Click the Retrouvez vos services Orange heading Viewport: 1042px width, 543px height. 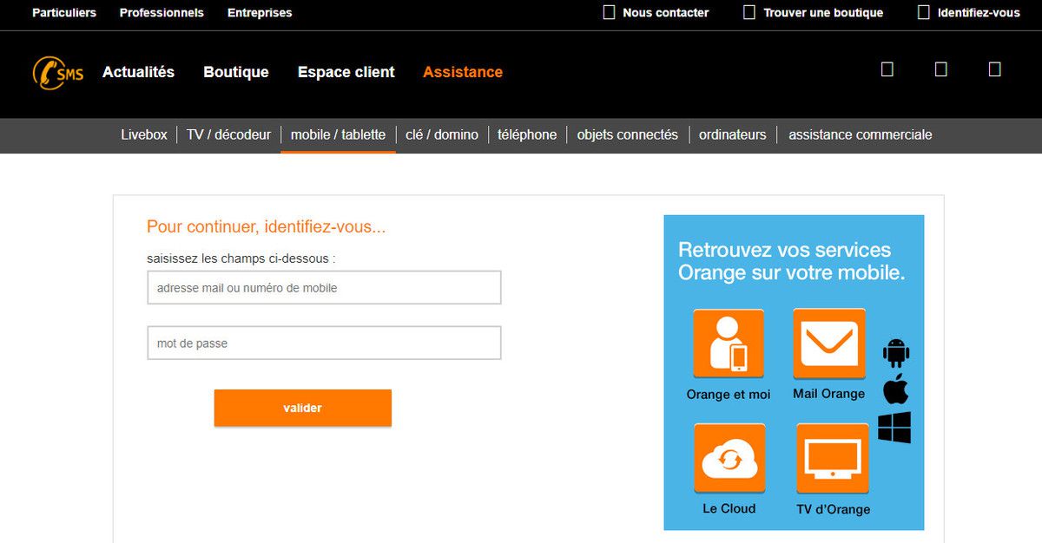pyautogui.click(x=792, y=261)
